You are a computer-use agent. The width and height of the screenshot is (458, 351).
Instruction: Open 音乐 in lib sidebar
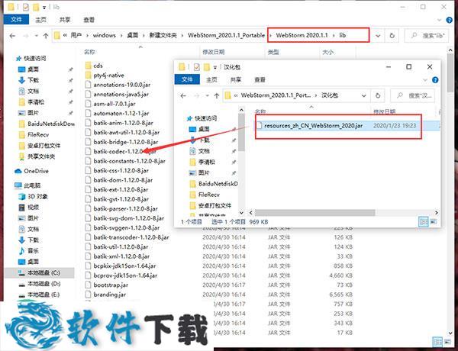33,251
